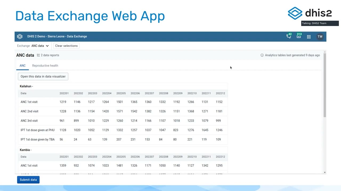The height and width of the screenshot is (191, 341).
Task: Click the Clear selections button
Action: [x=66, y=46]
